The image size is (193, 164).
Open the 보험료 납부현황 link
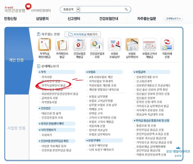point(98,96)
